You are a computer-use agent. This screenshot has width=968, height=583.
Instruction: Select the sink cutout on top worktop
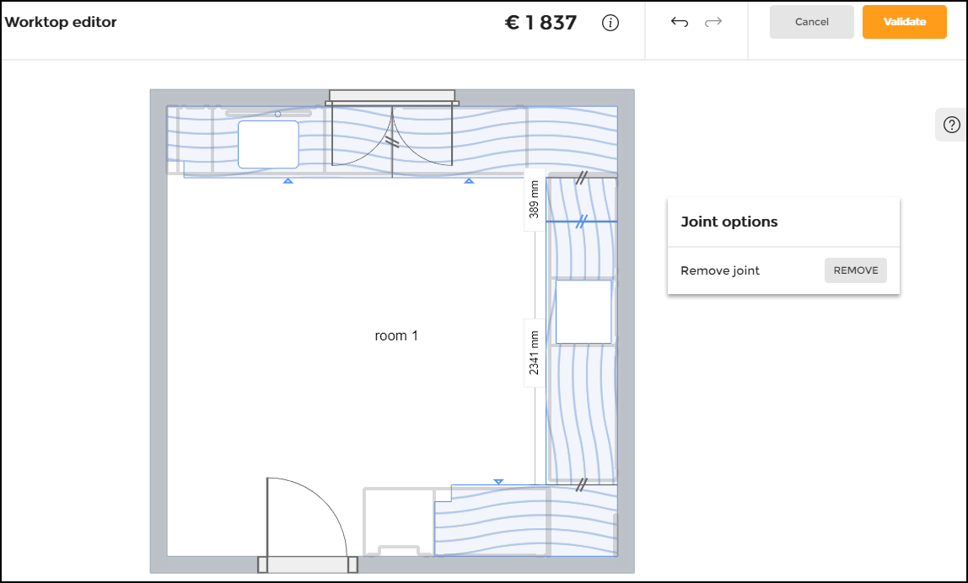[x=268, y=144]
